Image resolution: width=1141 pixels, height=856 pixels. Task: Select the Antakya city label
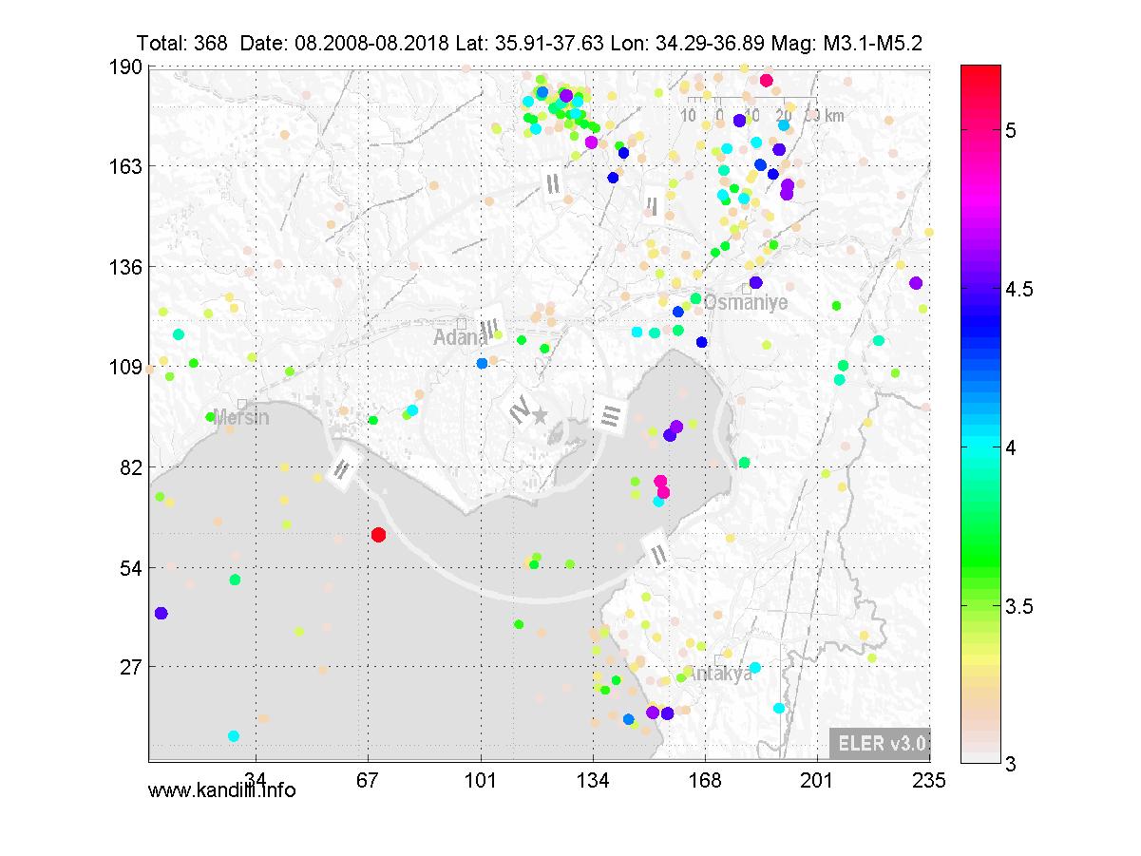tap(719, 674)
